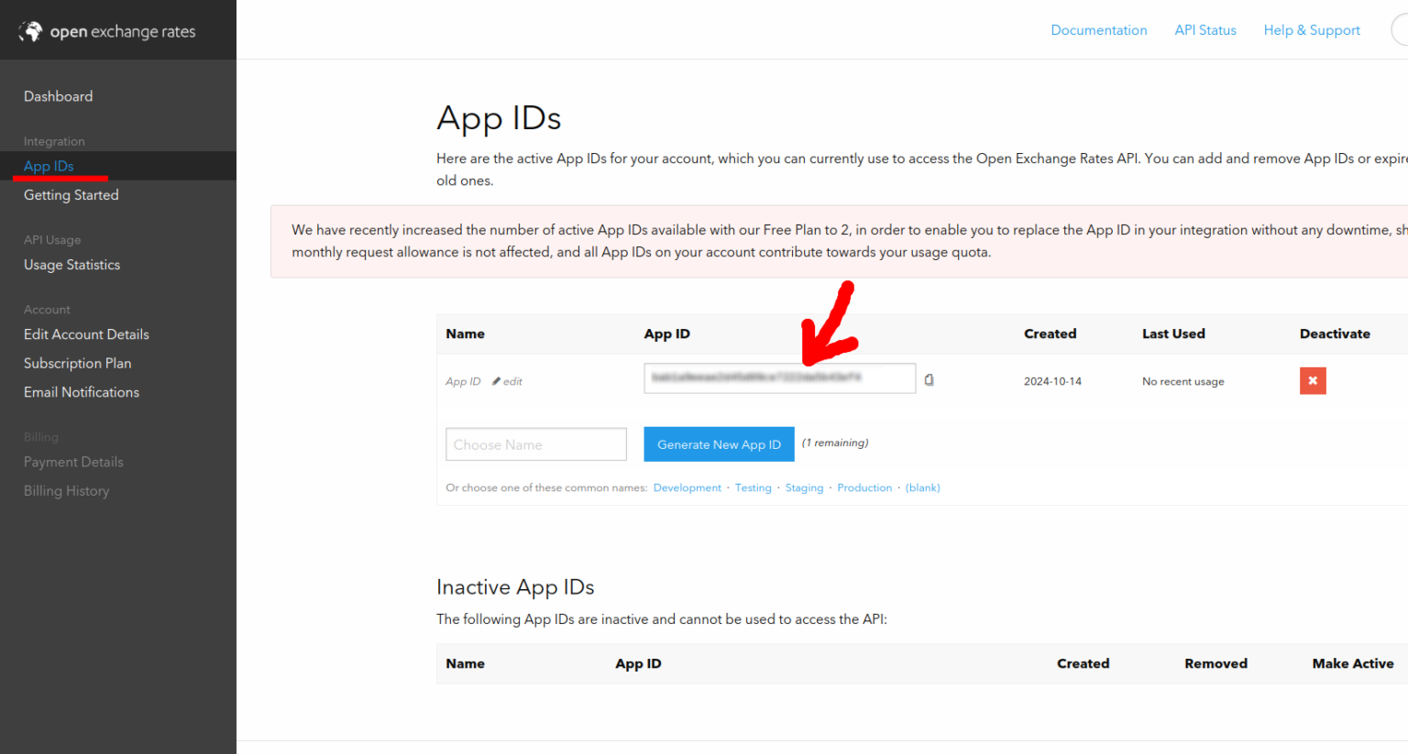Choose the Staging common name
The image size is (1408, 754).
(x=804, y=487)
